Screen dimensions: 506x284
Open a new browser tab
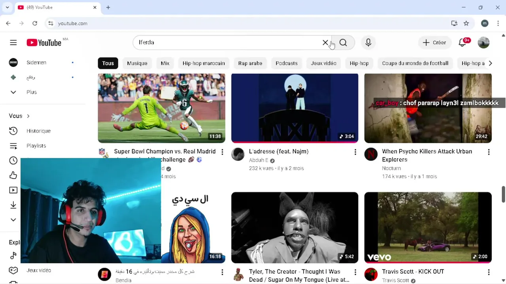pos(108,7)
